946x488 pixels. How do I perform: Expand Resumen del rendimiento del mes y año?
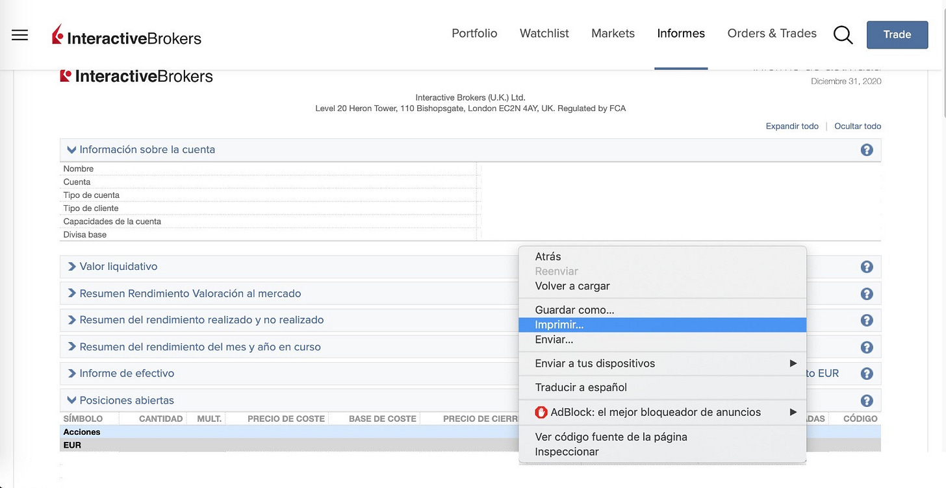pyautogui.click(x=71, y=347)
